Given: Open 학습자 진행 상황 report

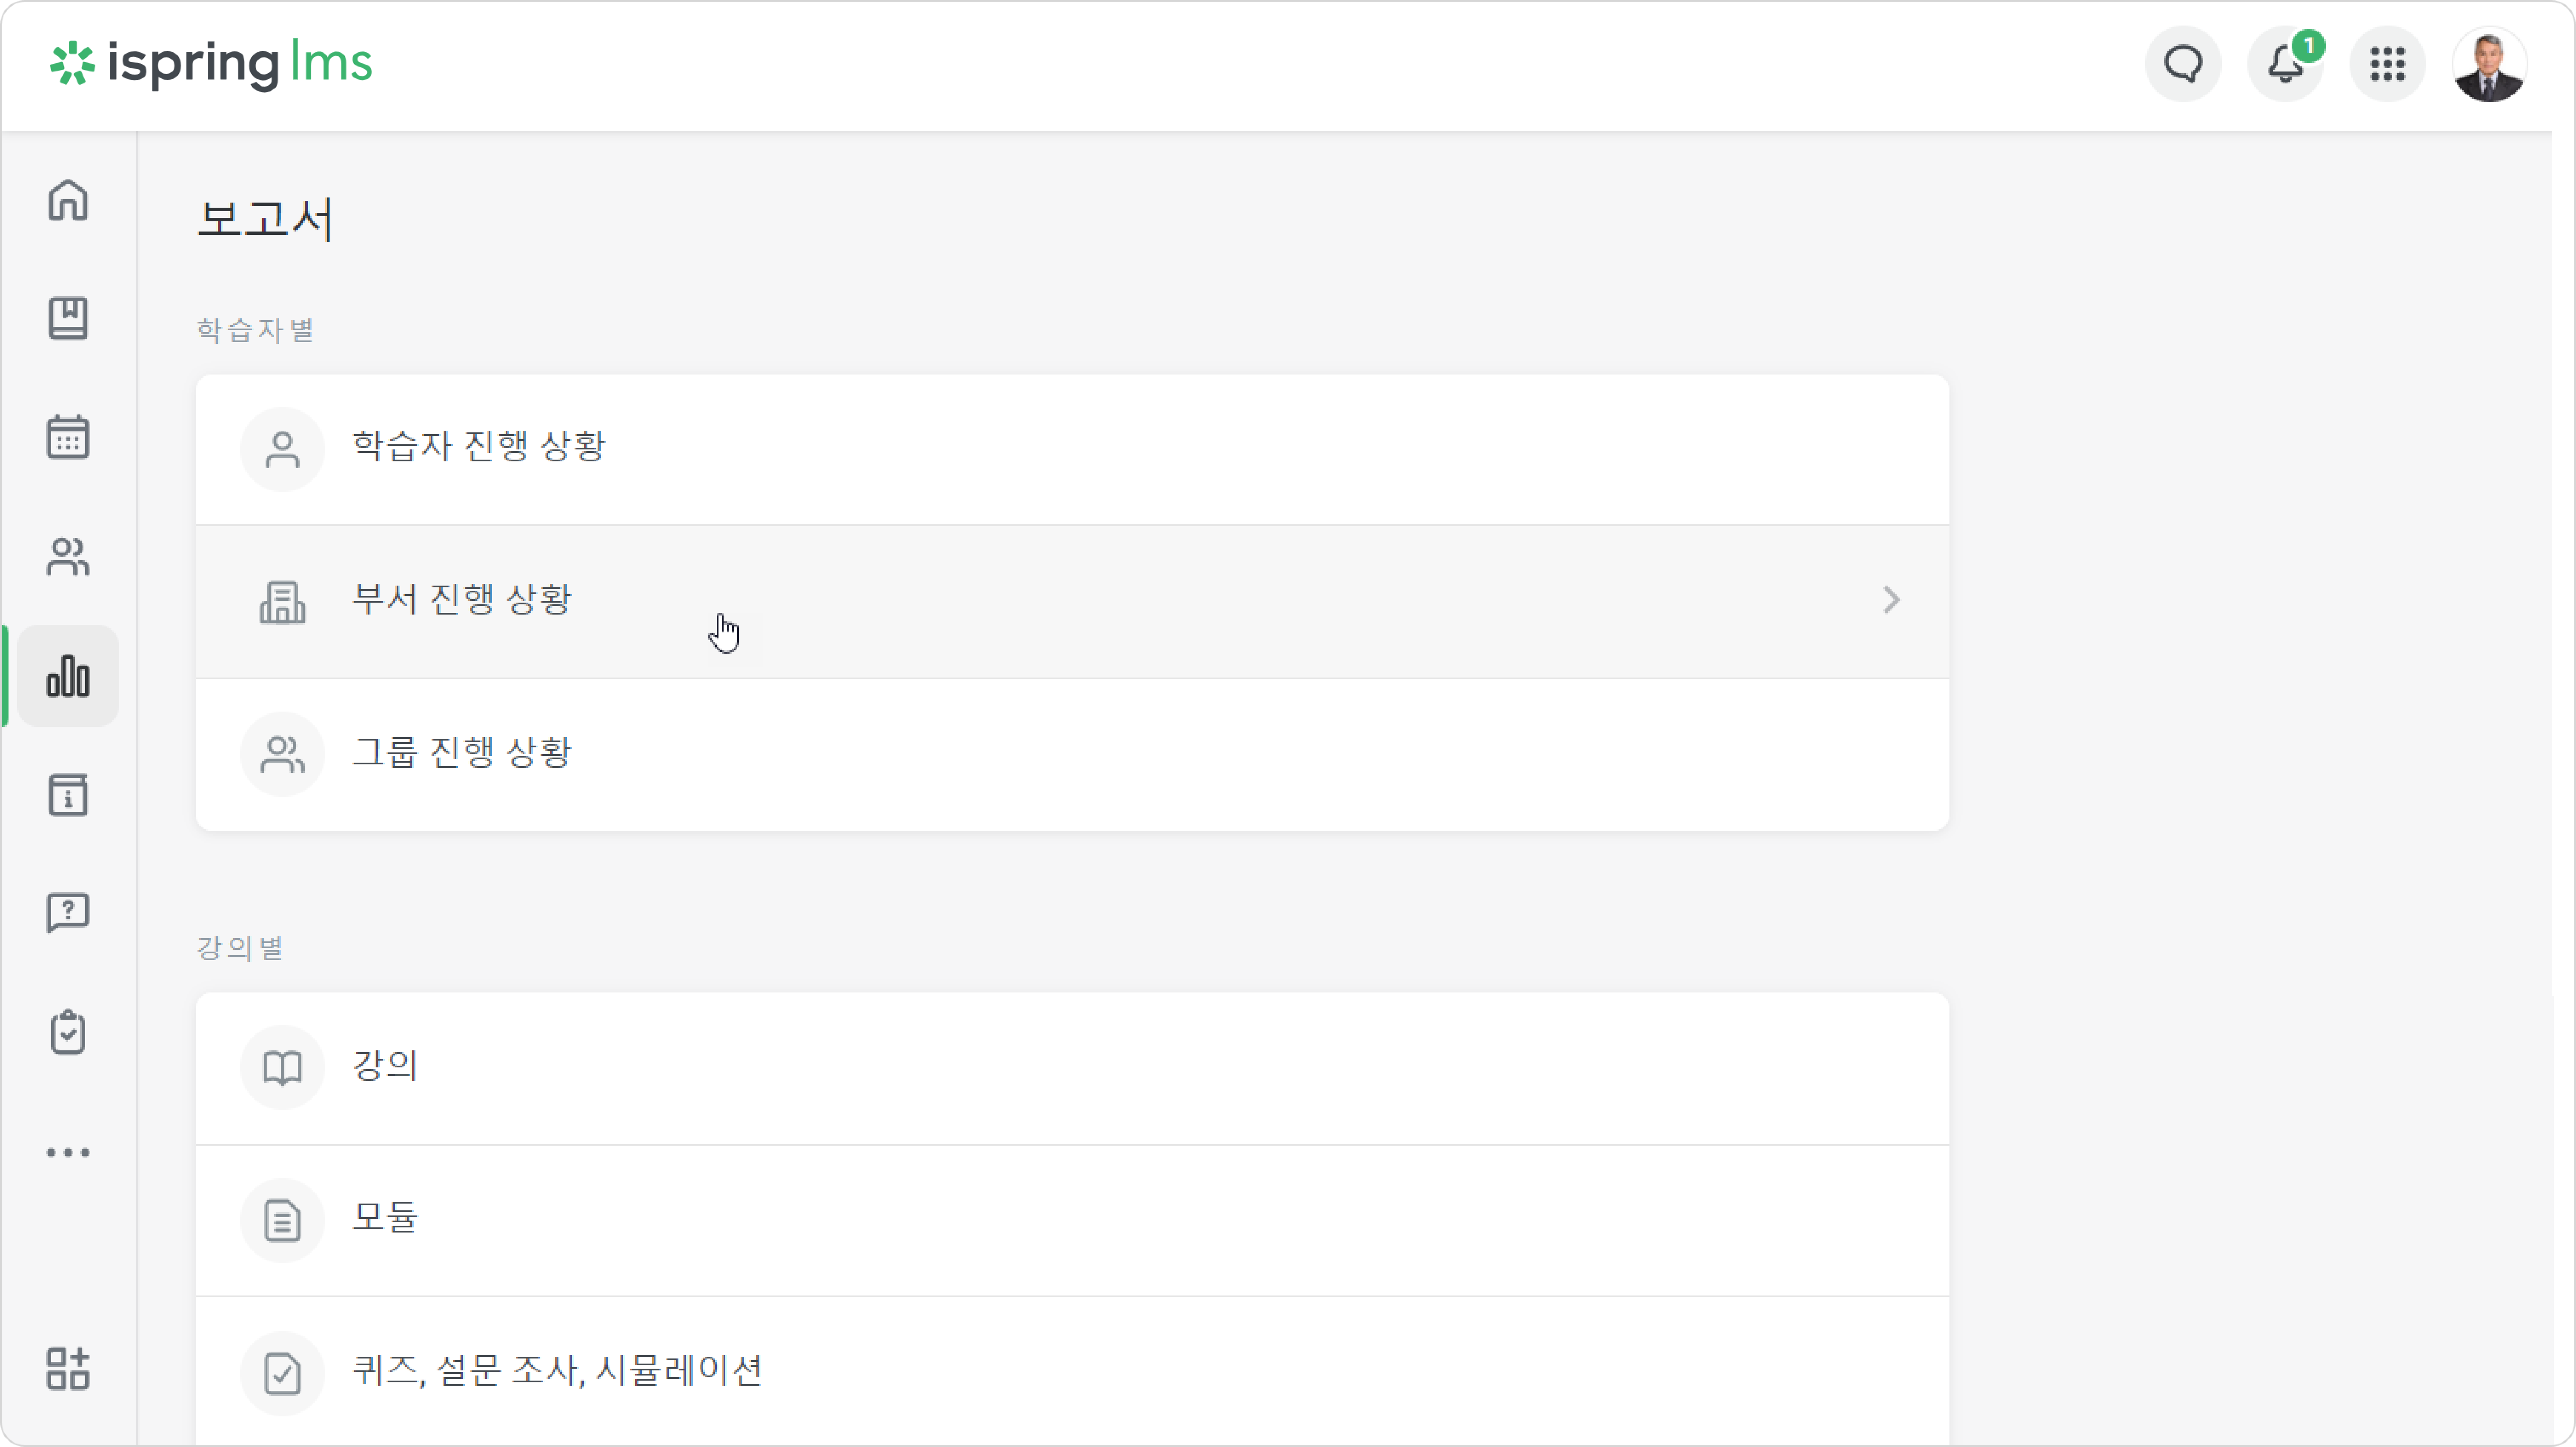Looking at the screenshot, I should [1072, 449].
